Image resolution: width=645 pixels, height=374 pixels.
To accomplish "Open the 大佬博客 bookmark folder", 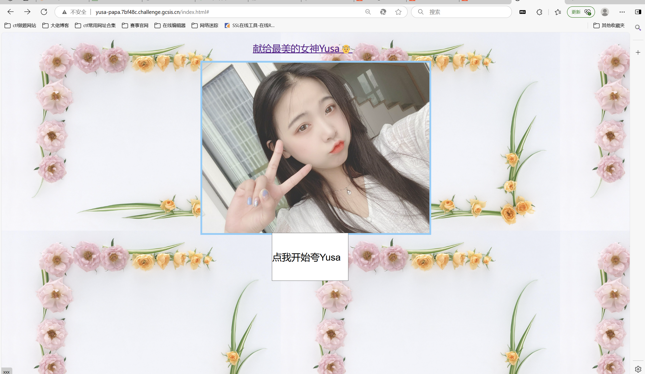I will pos(56,25).
